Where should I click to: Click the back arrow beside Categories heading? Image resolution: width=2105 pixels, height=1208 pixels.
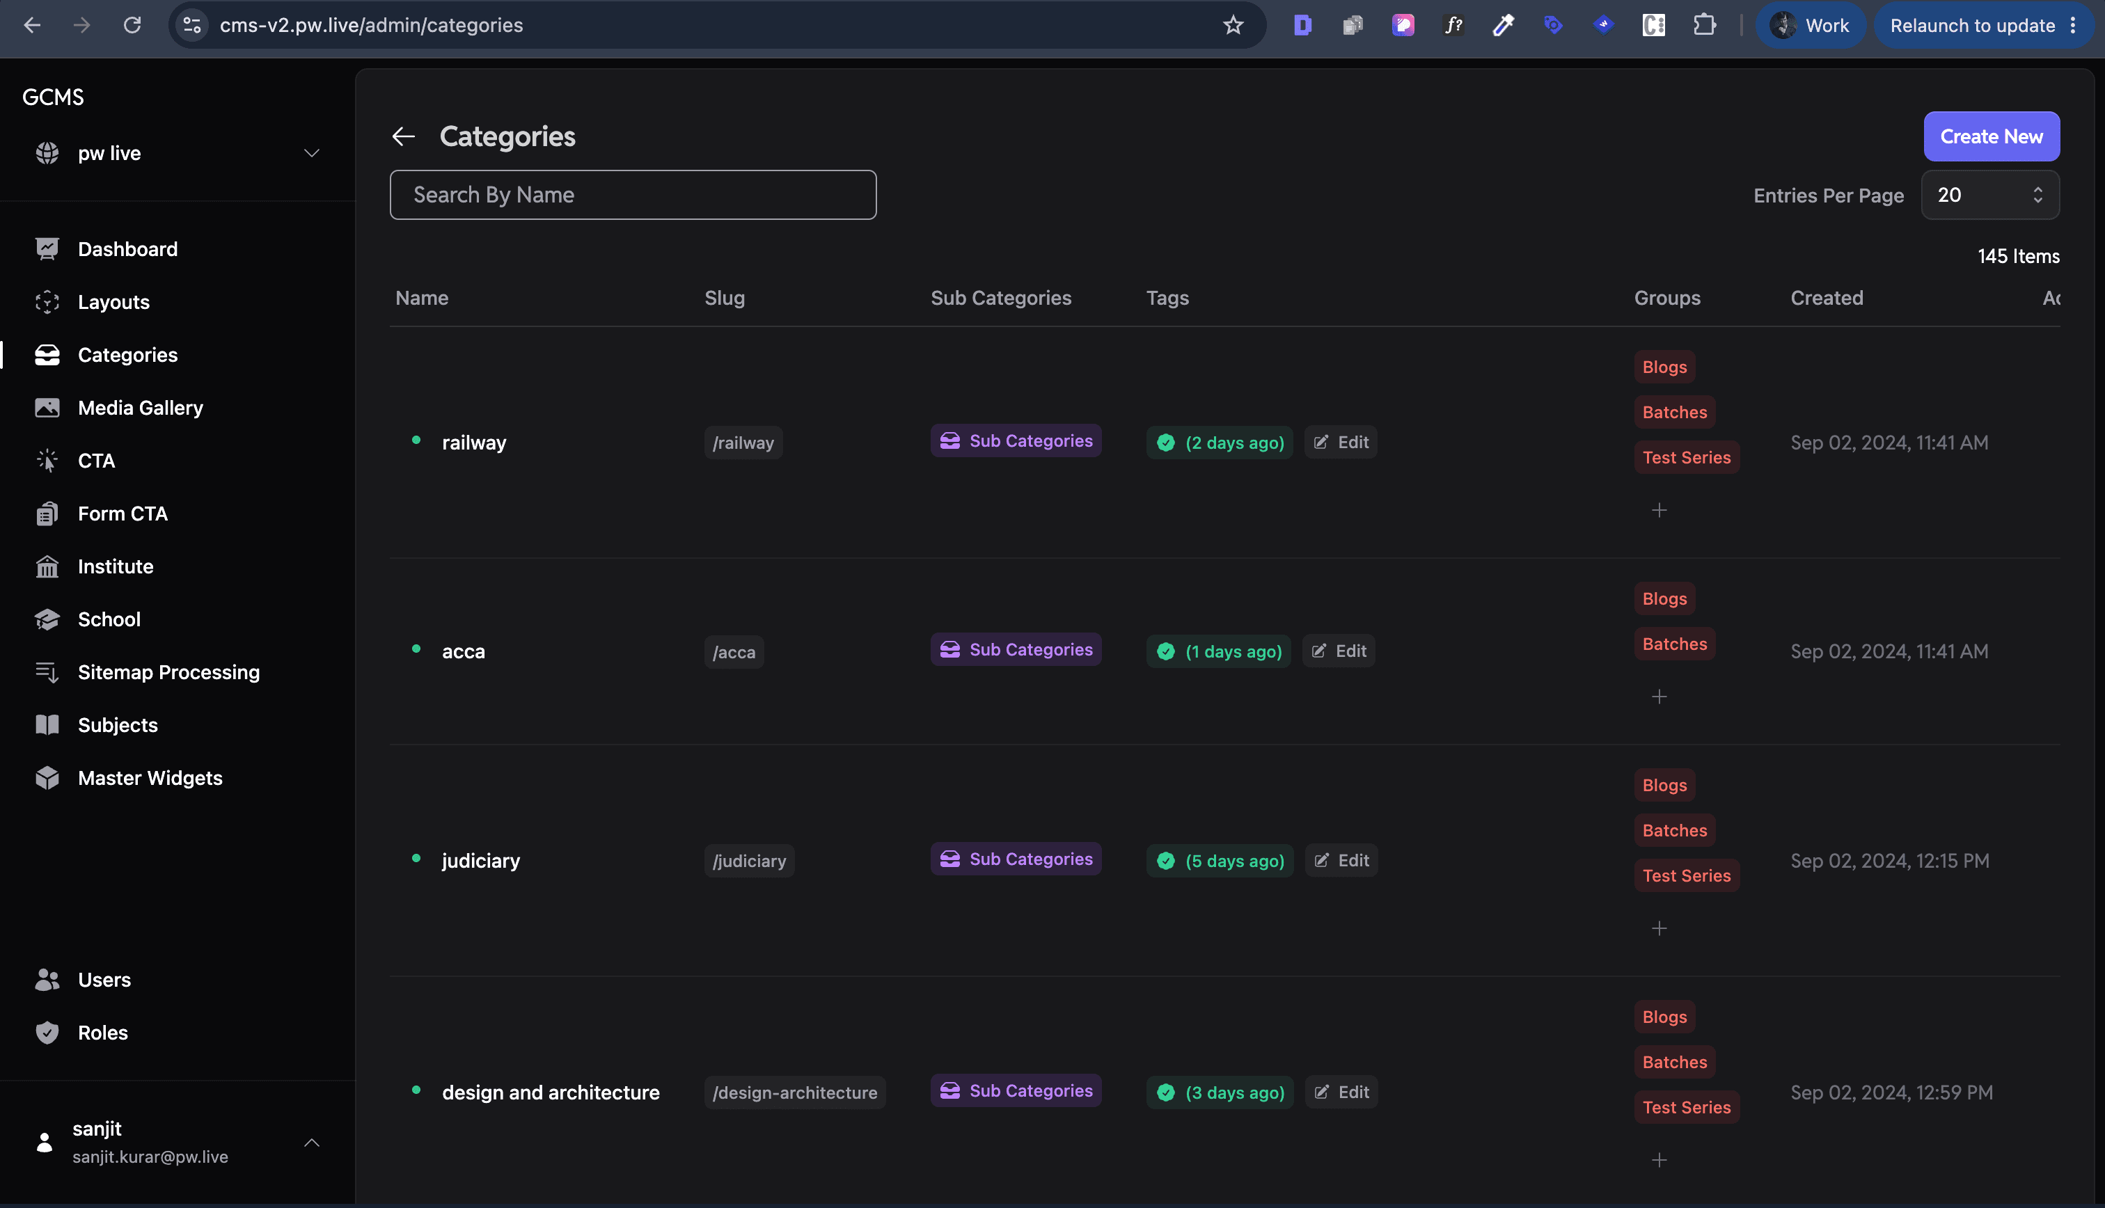coord(403,136)
